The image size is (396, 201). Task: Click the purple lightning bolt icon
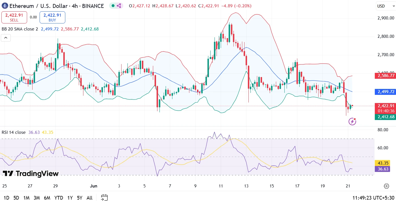[x=352, y=121]
